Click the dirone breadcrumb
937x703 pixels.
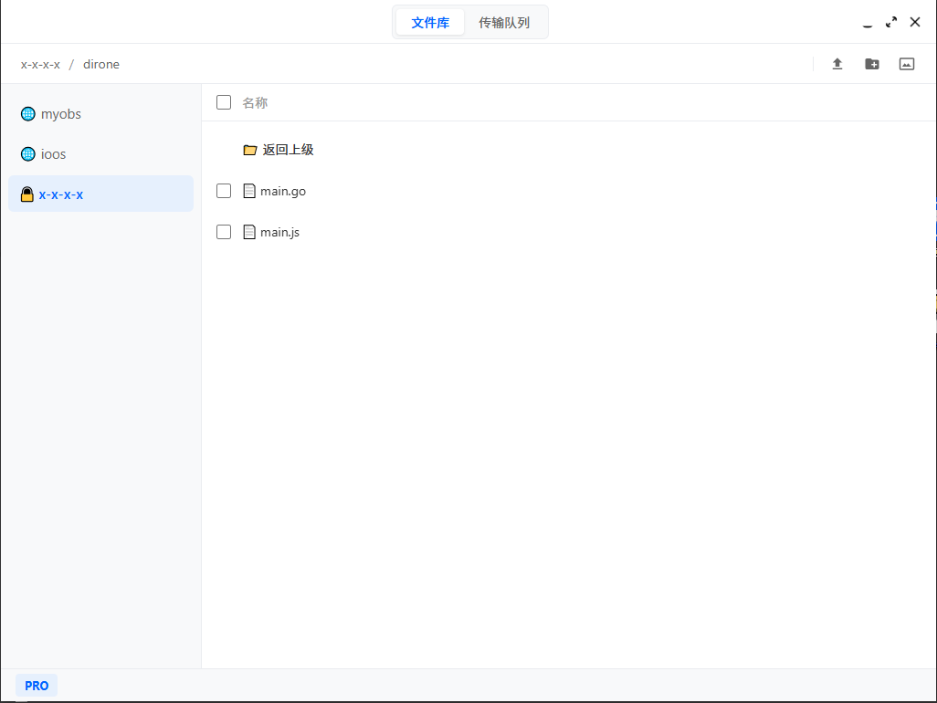101,64
